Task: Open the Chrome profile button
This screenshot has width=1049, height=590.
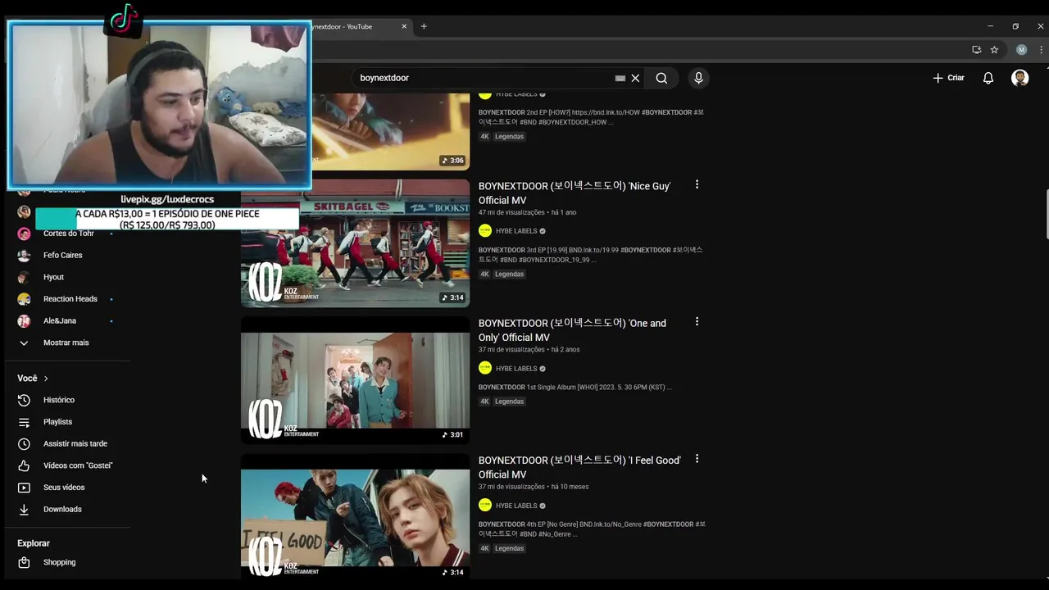Action: point(1021,50)
